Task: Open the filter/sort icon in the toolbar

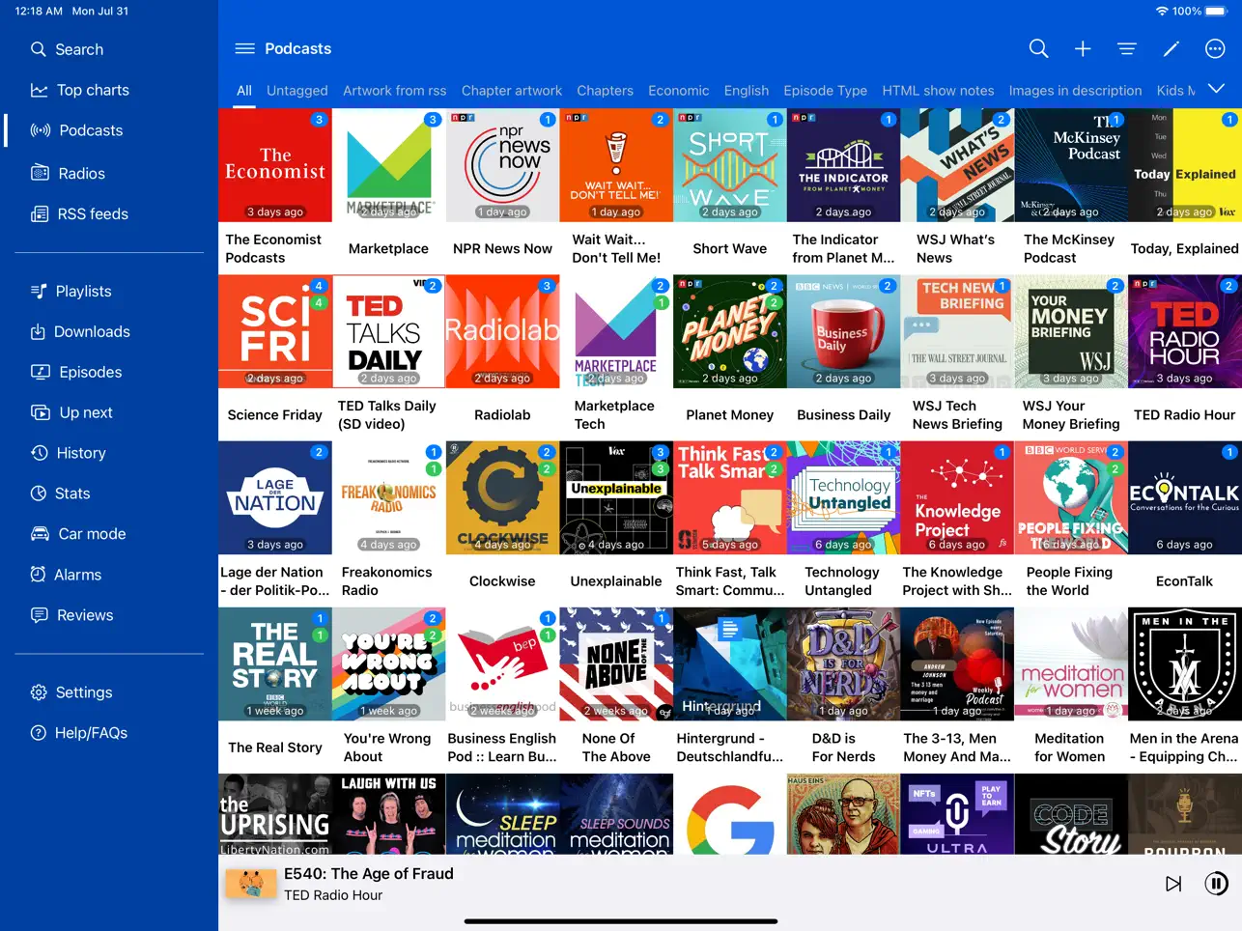Action: click(1127, 48)
